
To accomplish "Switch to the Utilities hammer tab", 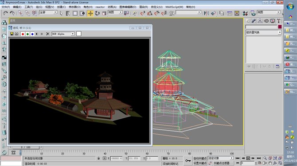I will point(279,21).
